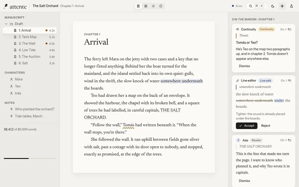Toggle dark mode moon icon
The image size is (299, 187).
pos(273,6)
